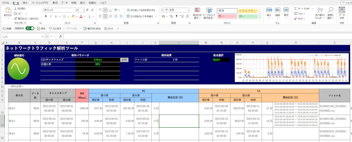Image resolution: width=352 pixels, height=142 pixels.
Task: Toggle Wrap Text (折り返して全体を表示する)
Action: pyautogui.click(x=141, y=10)
